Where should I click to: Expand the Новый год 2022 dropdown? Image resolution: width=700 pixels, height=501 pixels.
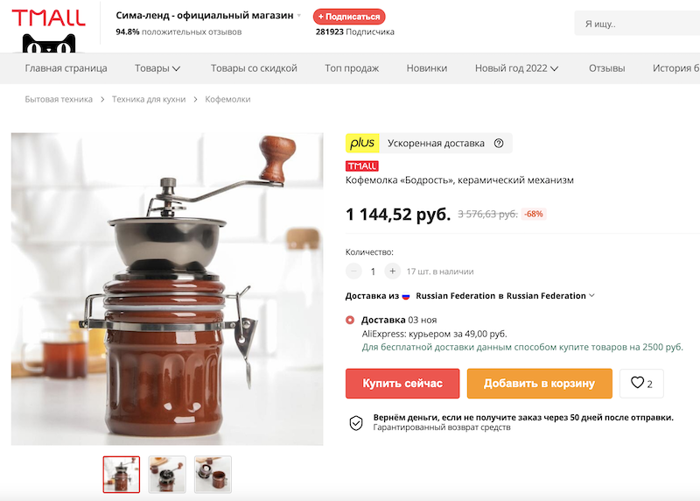coord(516,68)
